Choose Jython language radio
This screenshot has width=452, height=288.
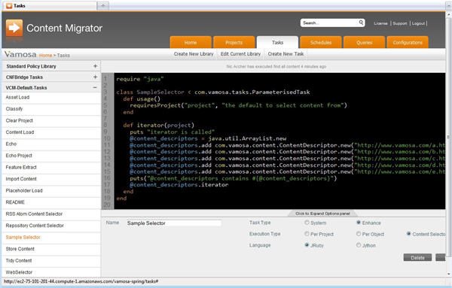pos(359,245)
